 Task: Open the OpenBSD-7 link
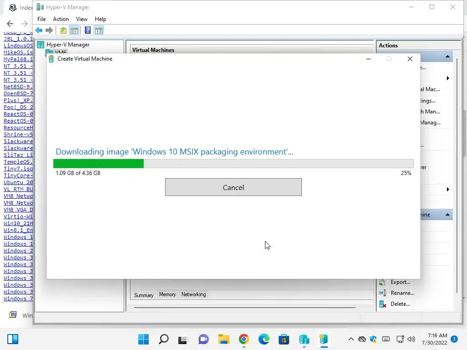18,93
